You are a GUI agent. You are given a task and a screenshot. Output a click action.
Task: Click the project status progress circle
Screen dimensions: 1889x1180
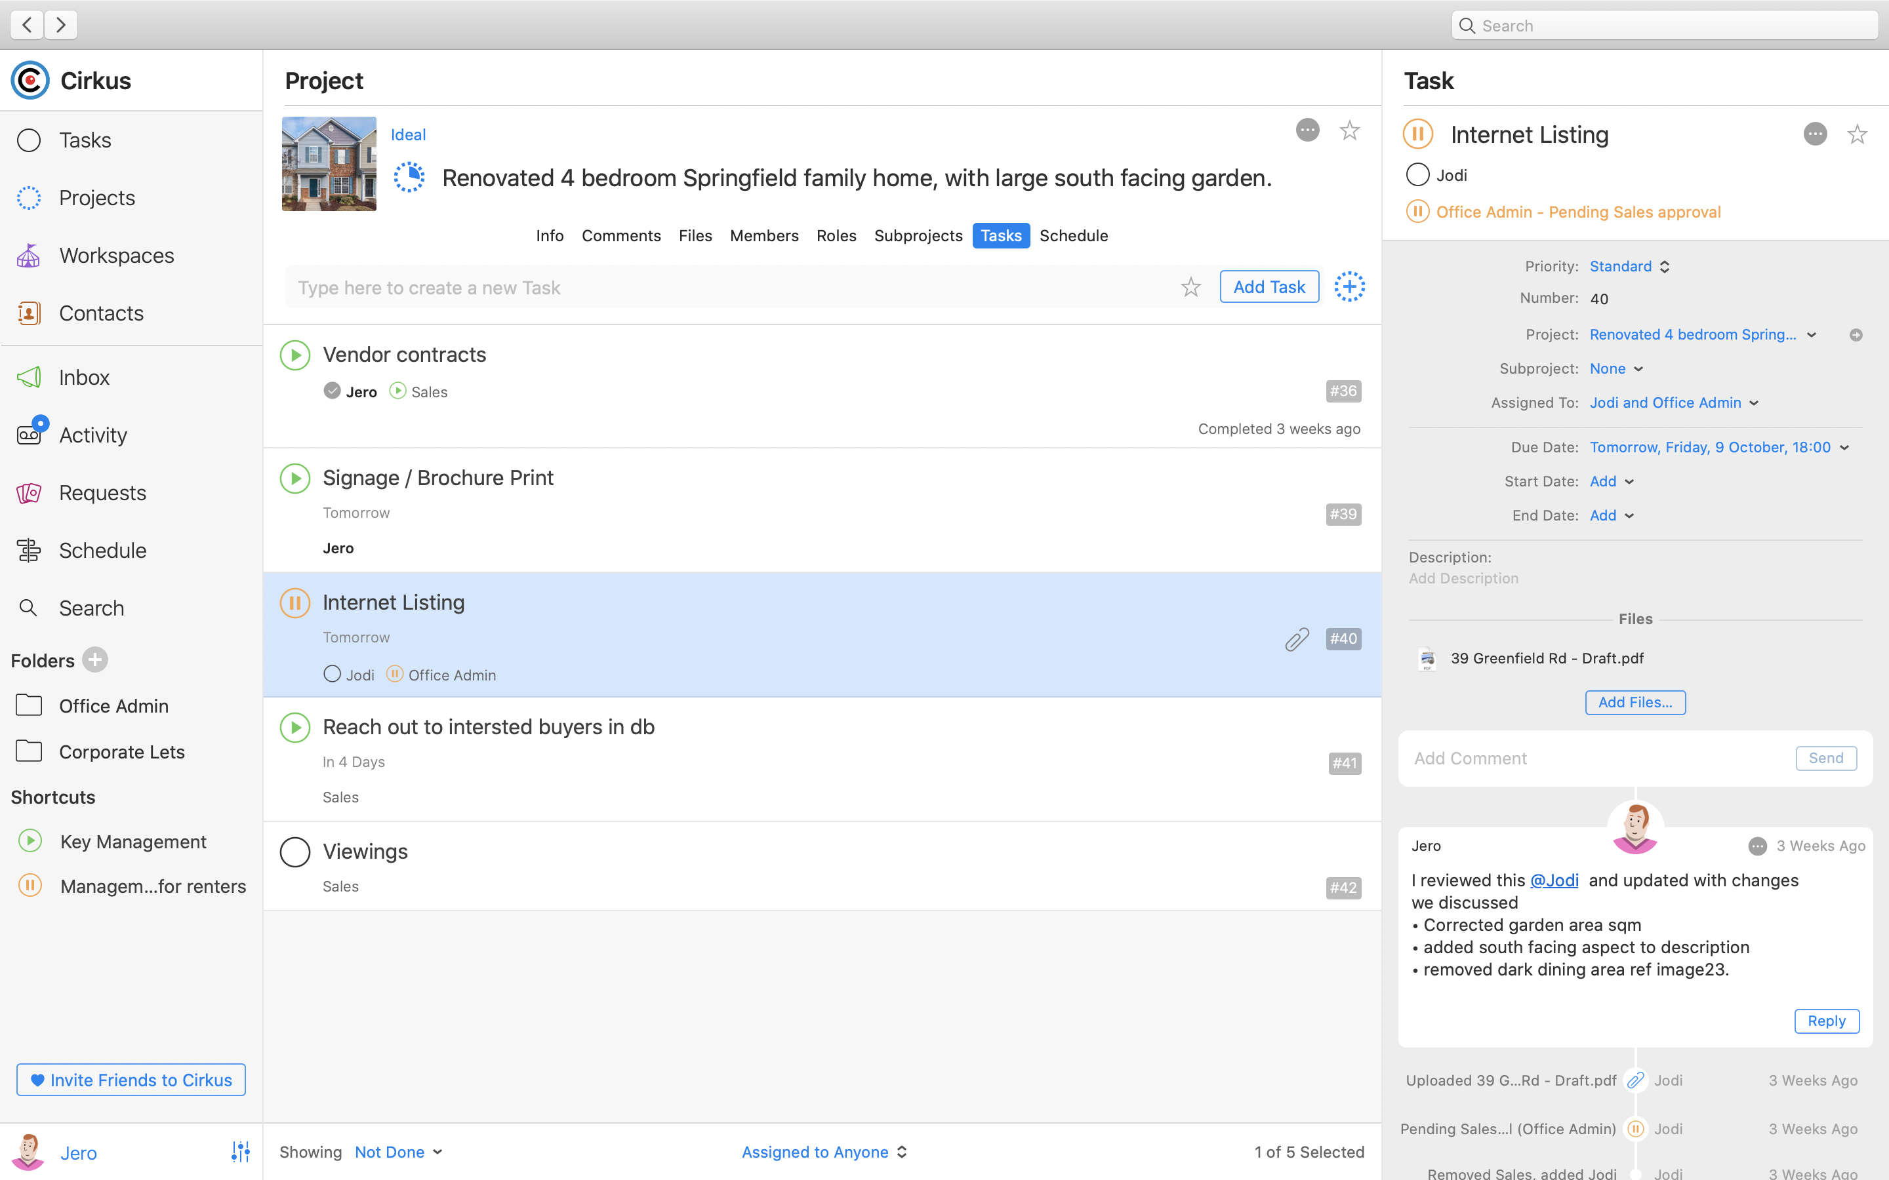click(x=409, y=178)
